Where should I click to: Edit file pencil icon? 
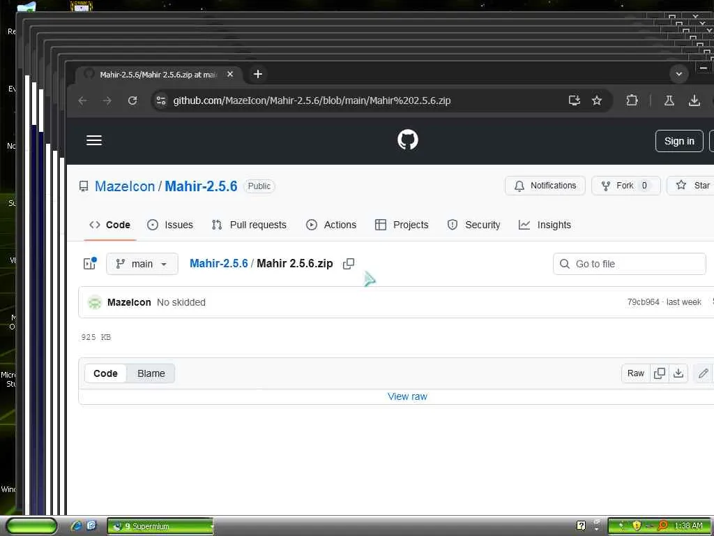(x=703, y=373)
